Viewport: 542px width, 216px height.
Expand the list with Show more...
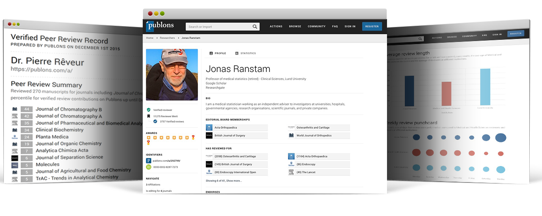234,180
